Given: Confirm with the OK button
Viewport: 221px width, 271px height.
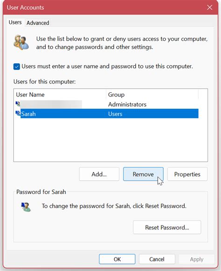Looking at the screenshot, I should pos(117,259).
